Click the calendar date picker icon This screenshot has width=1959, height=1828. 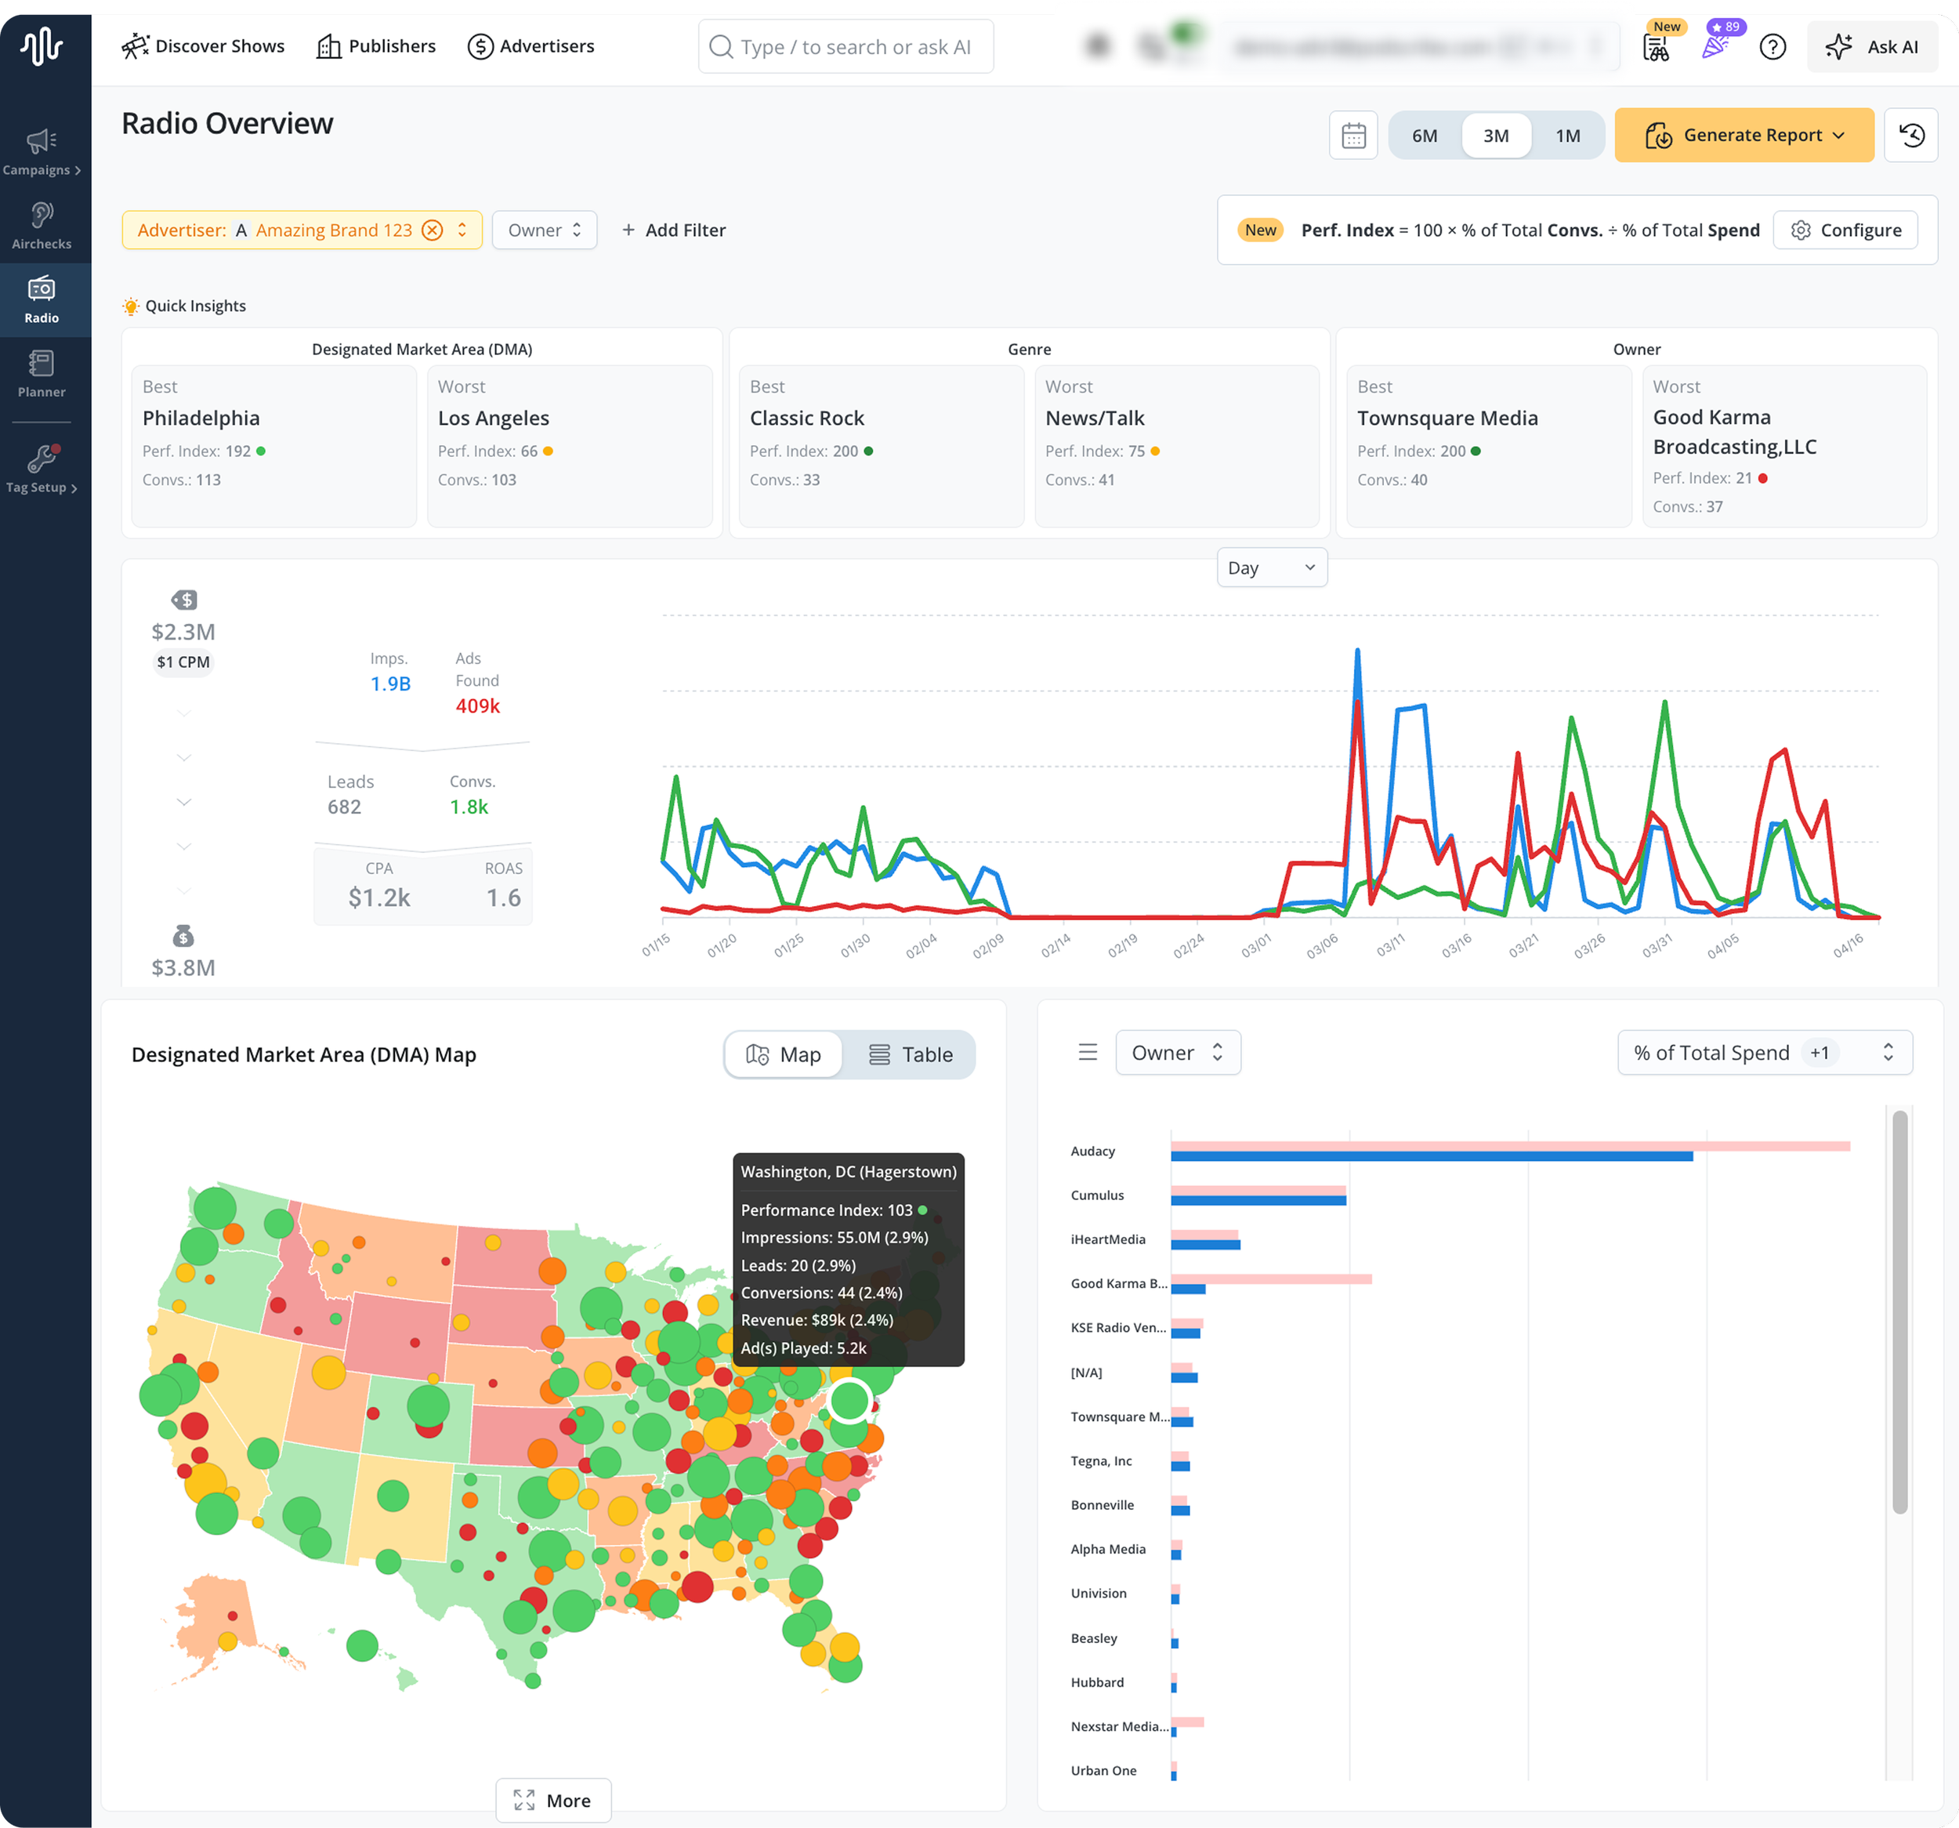(1353, 135)
